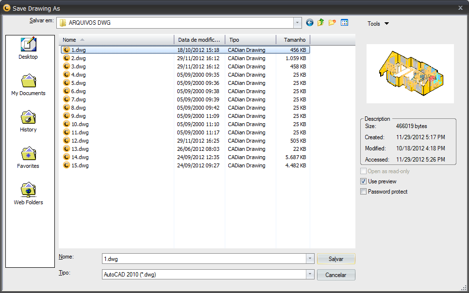This screenshot has height=293, width=469.
Task: Click the date 05/09/2000 11:09
Action: click(198, 116)
